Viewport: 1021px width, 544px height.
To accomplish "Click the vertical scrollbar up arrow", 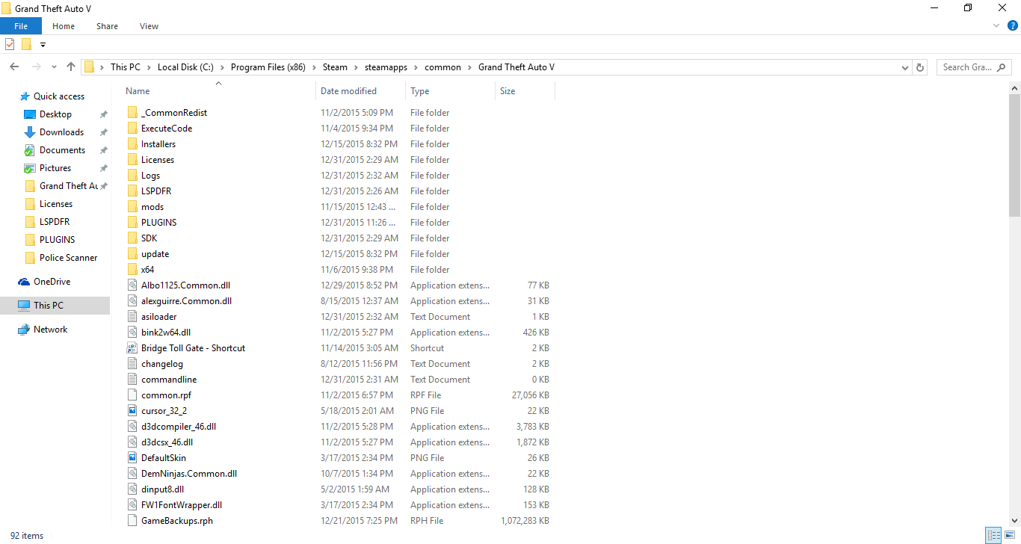I will [x=1014, y=88].
